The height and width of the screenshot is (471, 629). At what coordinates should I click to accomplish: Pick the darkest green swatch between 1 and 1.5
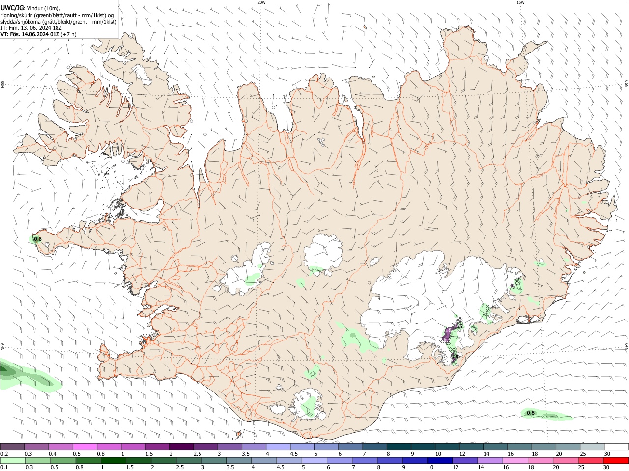(114, 460)
